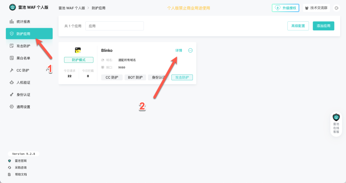Screen dimensions: 346x183
Task: Click the 统计报表 bar chart icon
Action: tap(12, 22)
